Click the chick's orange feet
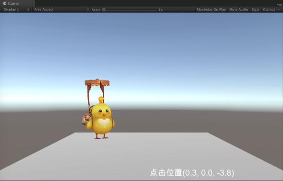This screenshot has height=181, width=283. 101,137
